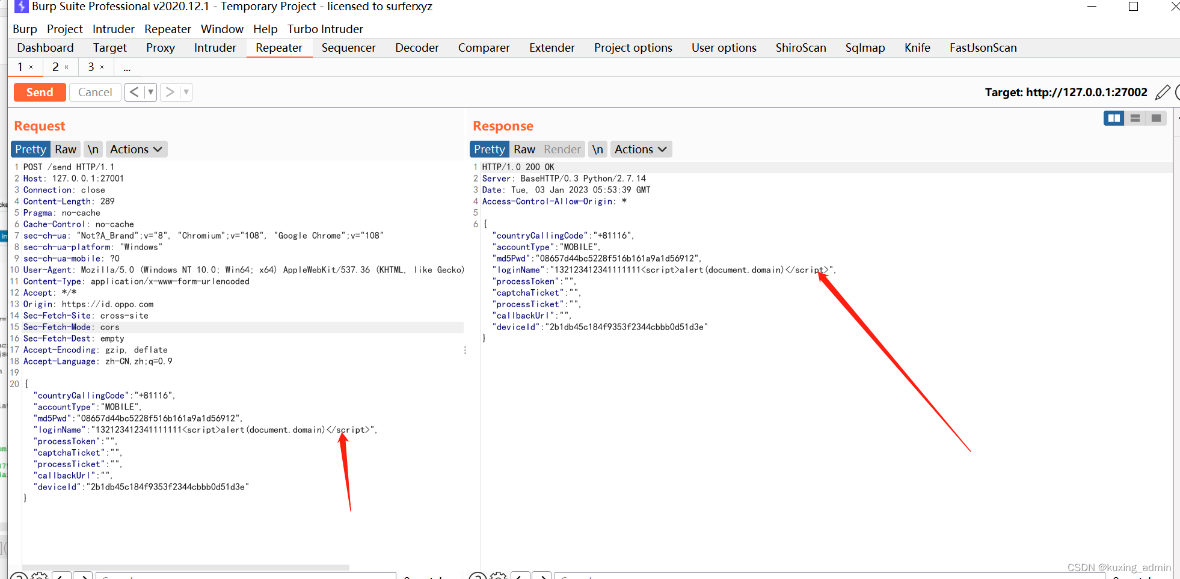Screen dimensions: 1180x579
Task: Cancel the current request
Action: point(95,92)
